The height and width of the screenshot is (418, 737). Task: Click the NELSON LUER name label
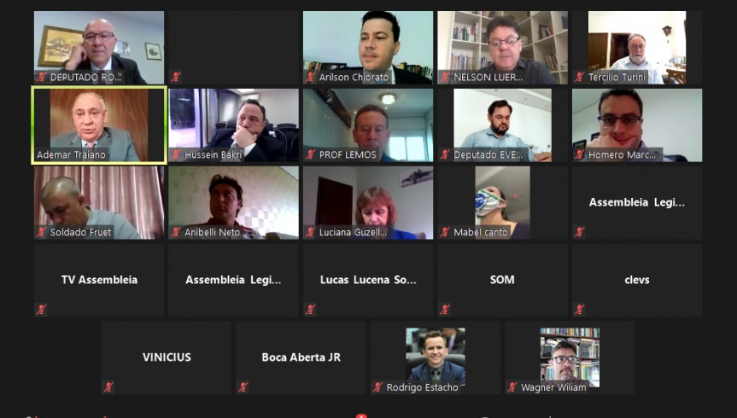click(488, 77)
